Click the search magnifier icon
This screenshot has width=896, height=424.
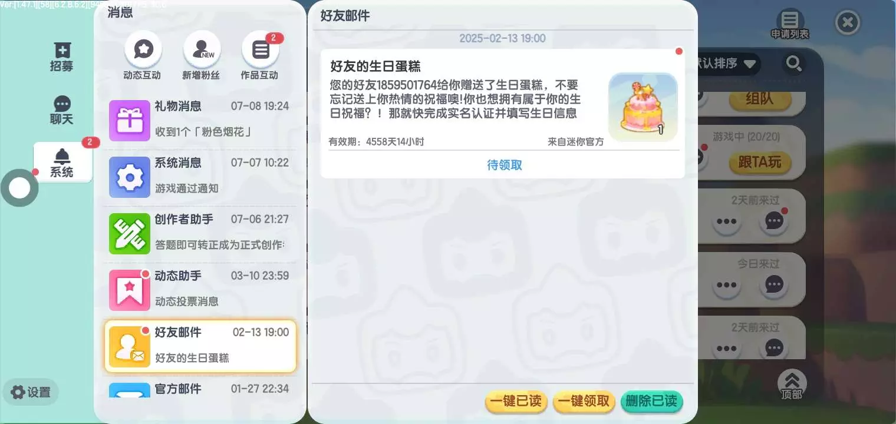793,64
